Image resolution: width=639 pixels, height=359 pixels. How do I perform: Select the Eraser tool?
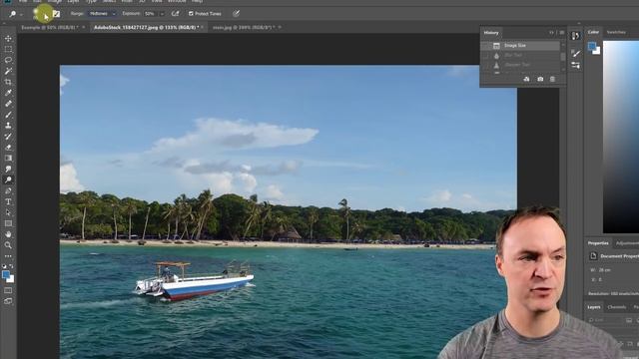(8, 148)
